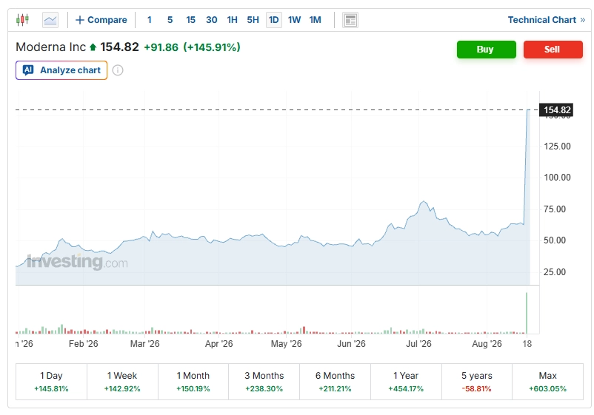Switch to candlestick chart icon
594x415 pixels.
[23, 20]
